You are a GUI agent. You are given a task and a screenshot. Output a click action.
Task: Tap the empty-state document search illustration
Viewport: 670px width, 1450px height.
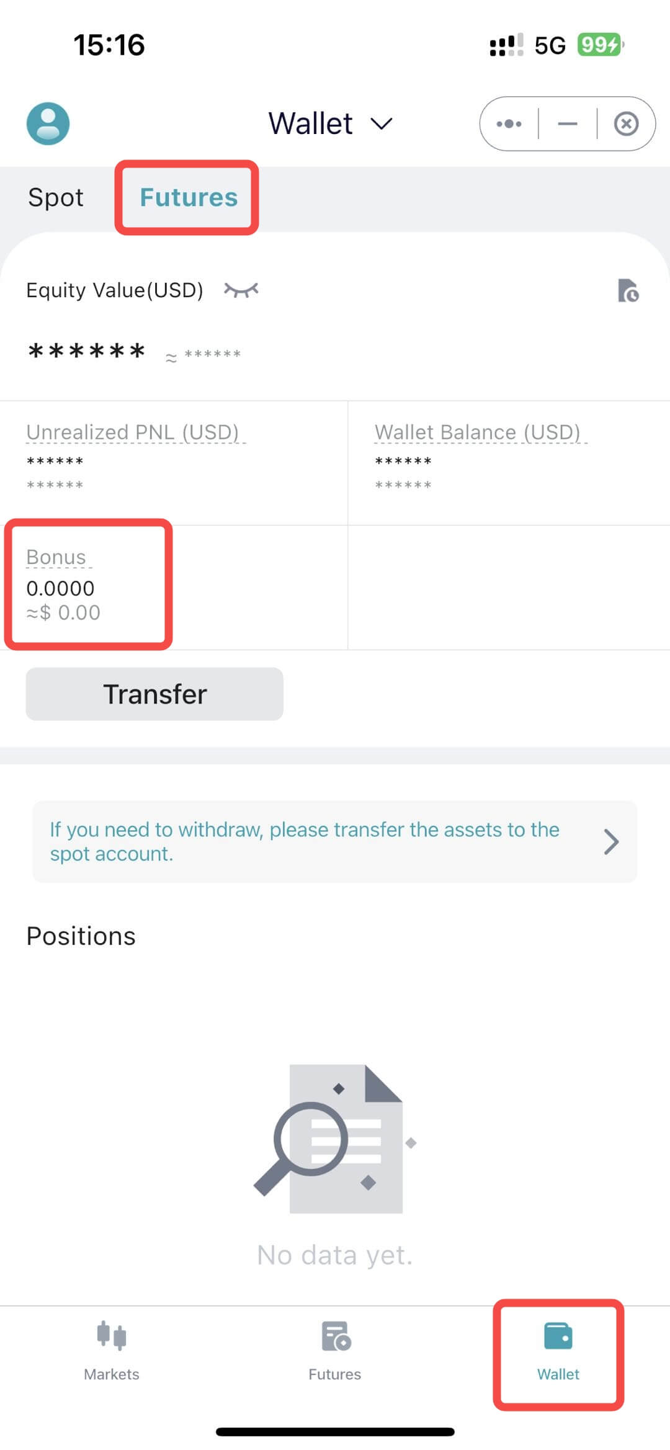pos(335,1138)
